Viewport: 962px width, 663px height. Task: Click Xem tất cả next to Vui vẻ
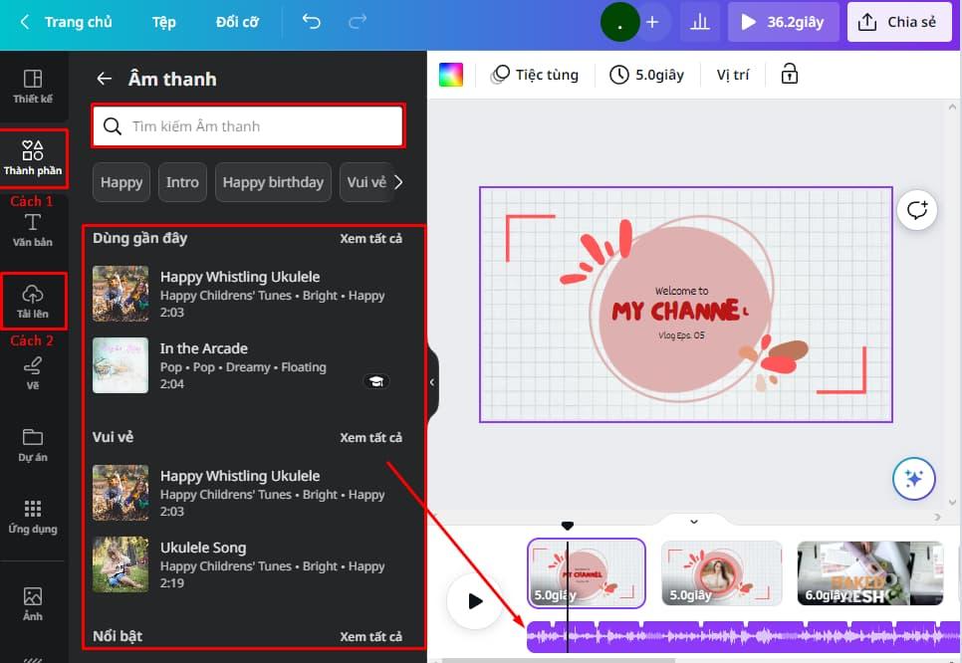370,437
